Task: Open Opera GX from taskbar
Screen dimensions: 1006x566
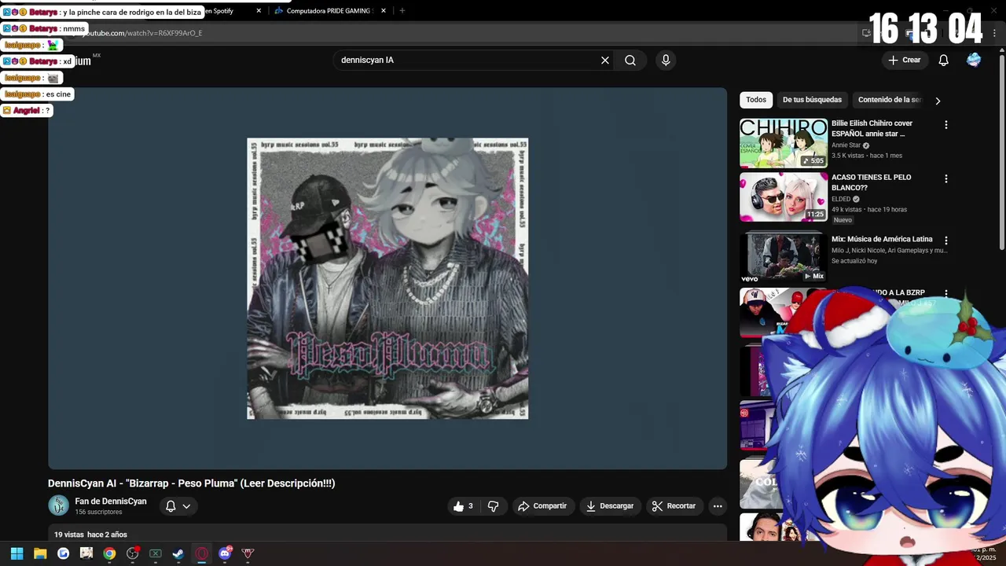Action: point(202,553)
